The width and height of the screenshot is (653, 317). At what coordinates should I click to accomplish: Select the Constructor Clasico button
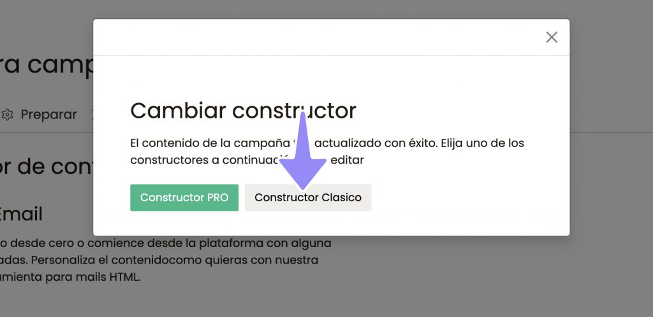pos(308,197)
